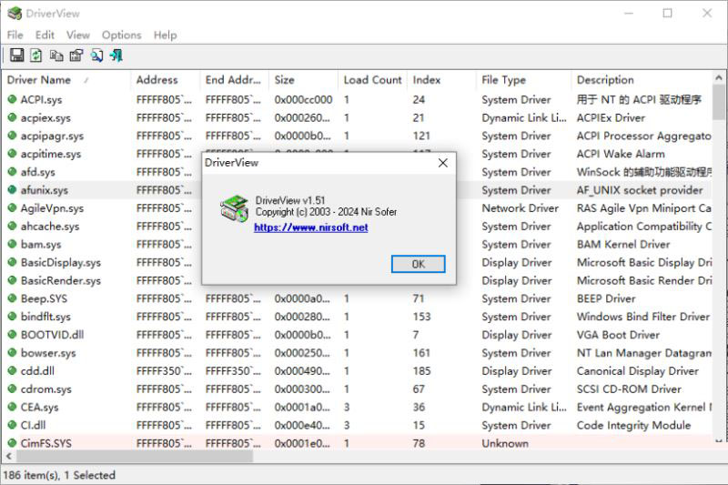
Task: Click the green icon beside BOOTVID.dll
Action: click(x=12, y=334)
